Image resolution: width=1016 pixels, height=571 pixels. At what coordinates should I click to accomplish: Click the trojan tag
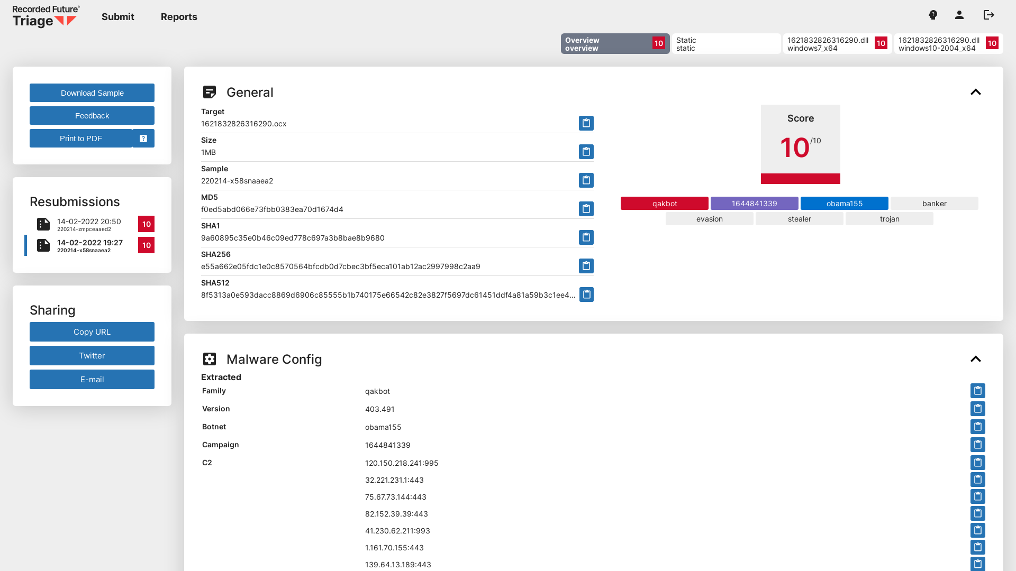tap(890, 219)
